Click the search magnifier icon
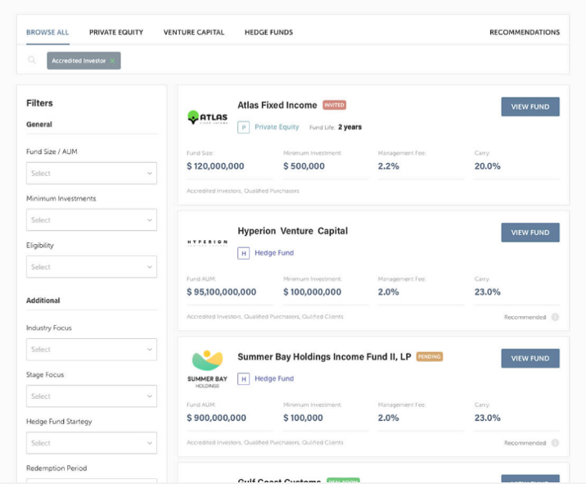 click(x=32, y=61)
